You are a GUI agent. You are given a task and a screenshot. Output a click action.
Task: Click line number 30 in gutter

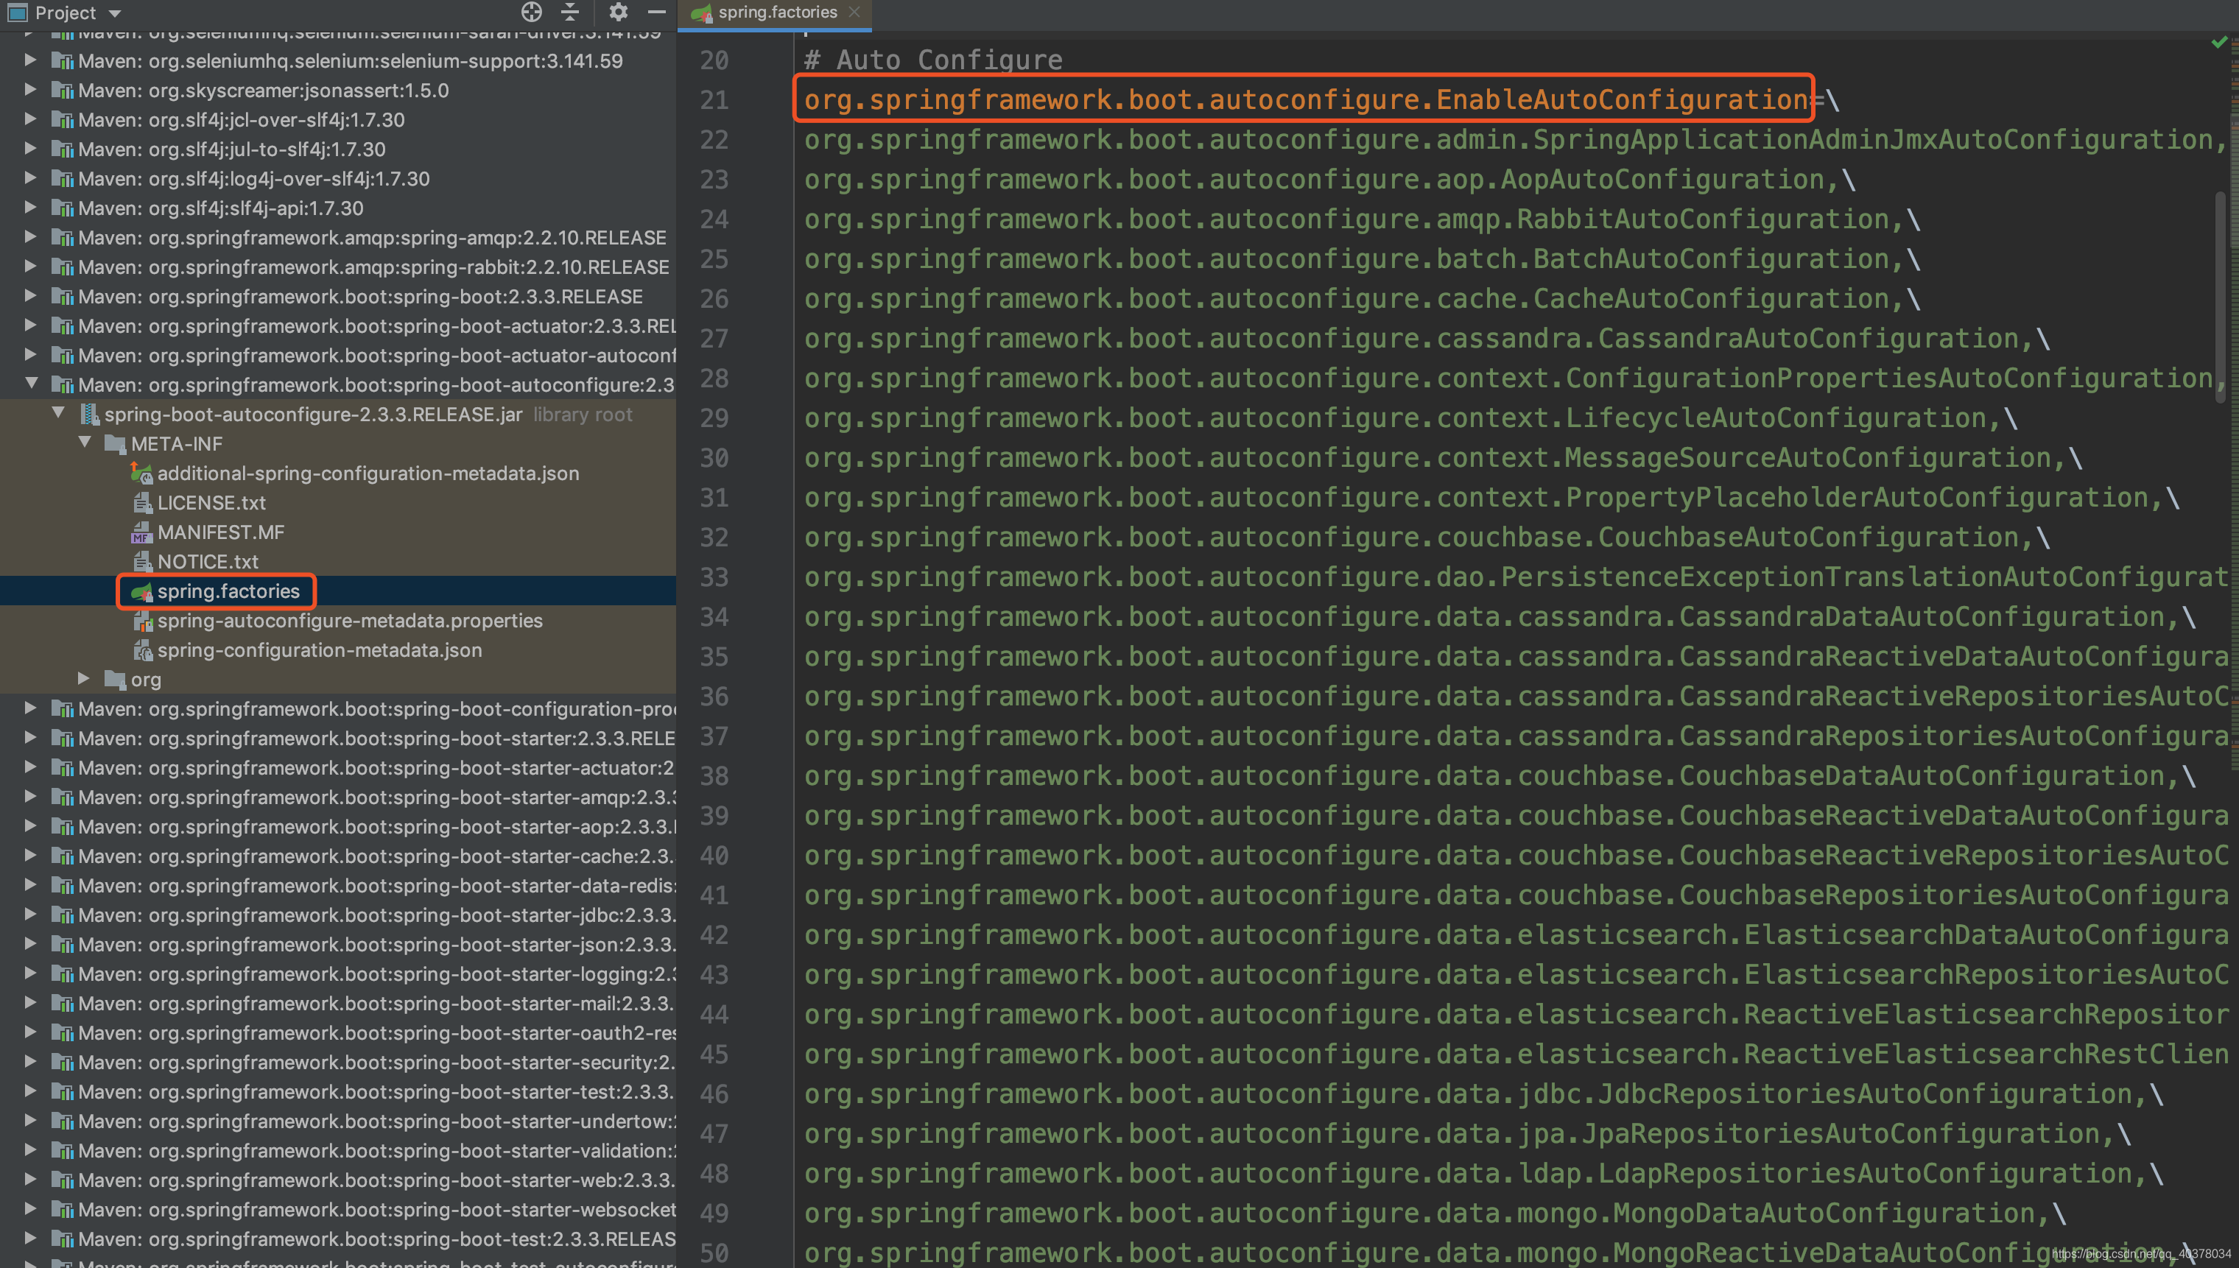pyautogui.click(x=714, y=458)
